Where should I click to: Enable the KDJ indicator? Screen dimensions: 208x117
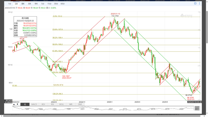tap(43, 104)
